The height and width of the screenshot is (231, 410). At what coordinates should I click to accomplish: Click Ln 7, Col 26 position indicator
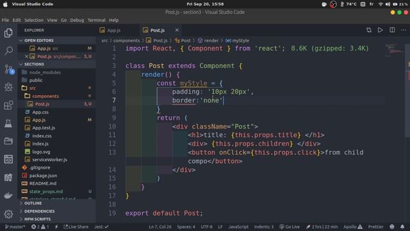pyautogui.click(x=160, y=227)
